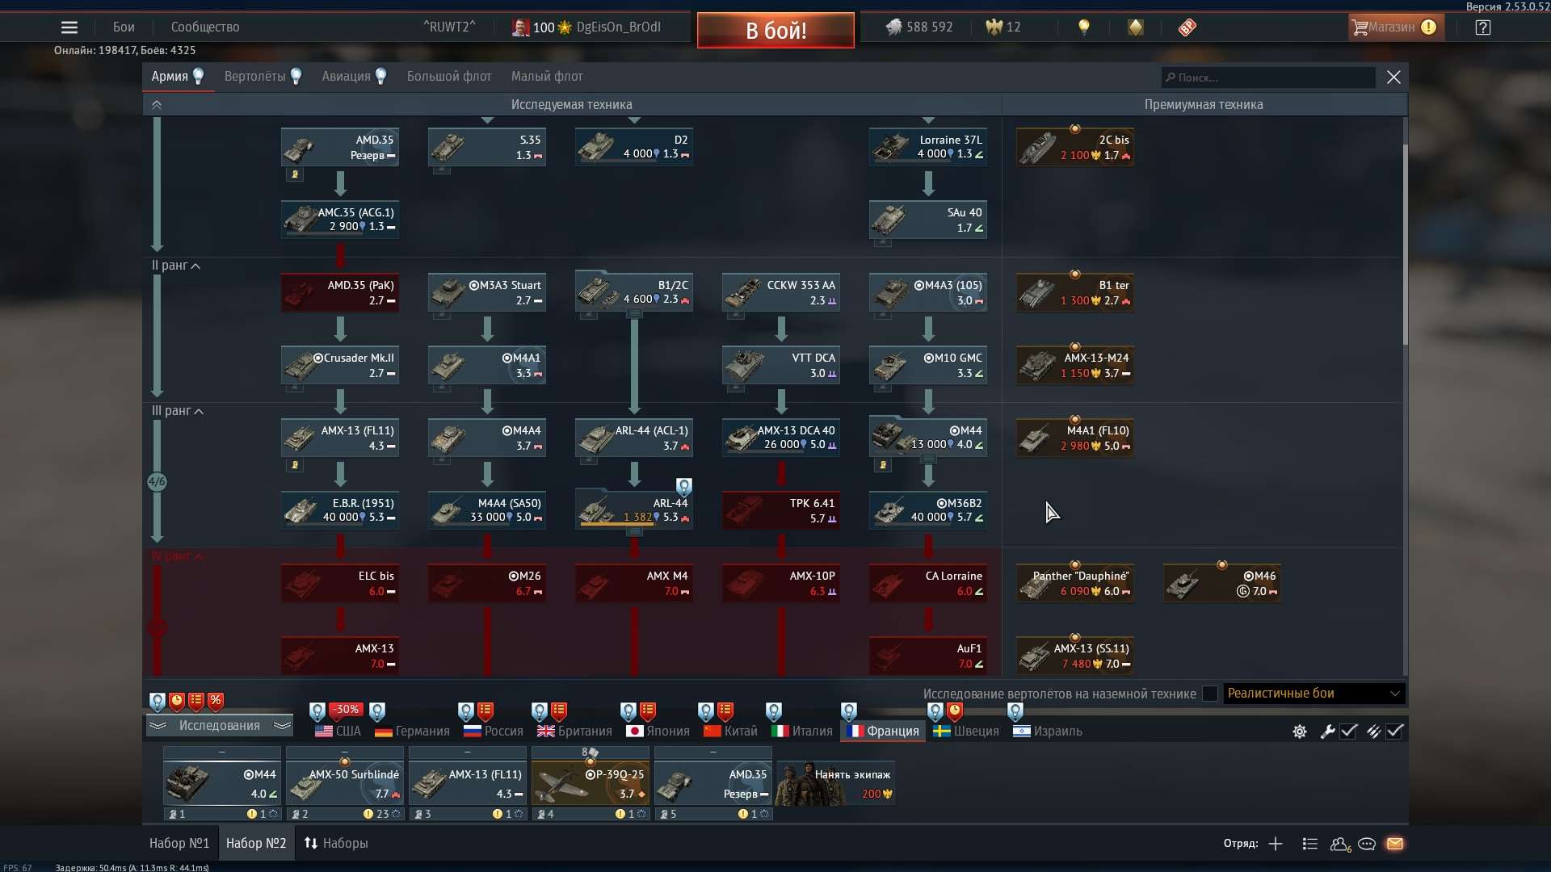Open Набор №2 preset button
The width and height of the screenshot is (1551, 872).
click(x=256, y=843)
